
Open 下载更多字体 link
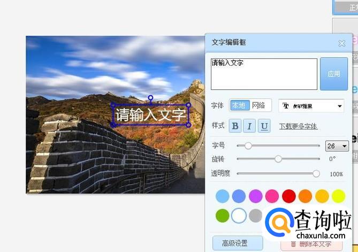tap(298, 126)
